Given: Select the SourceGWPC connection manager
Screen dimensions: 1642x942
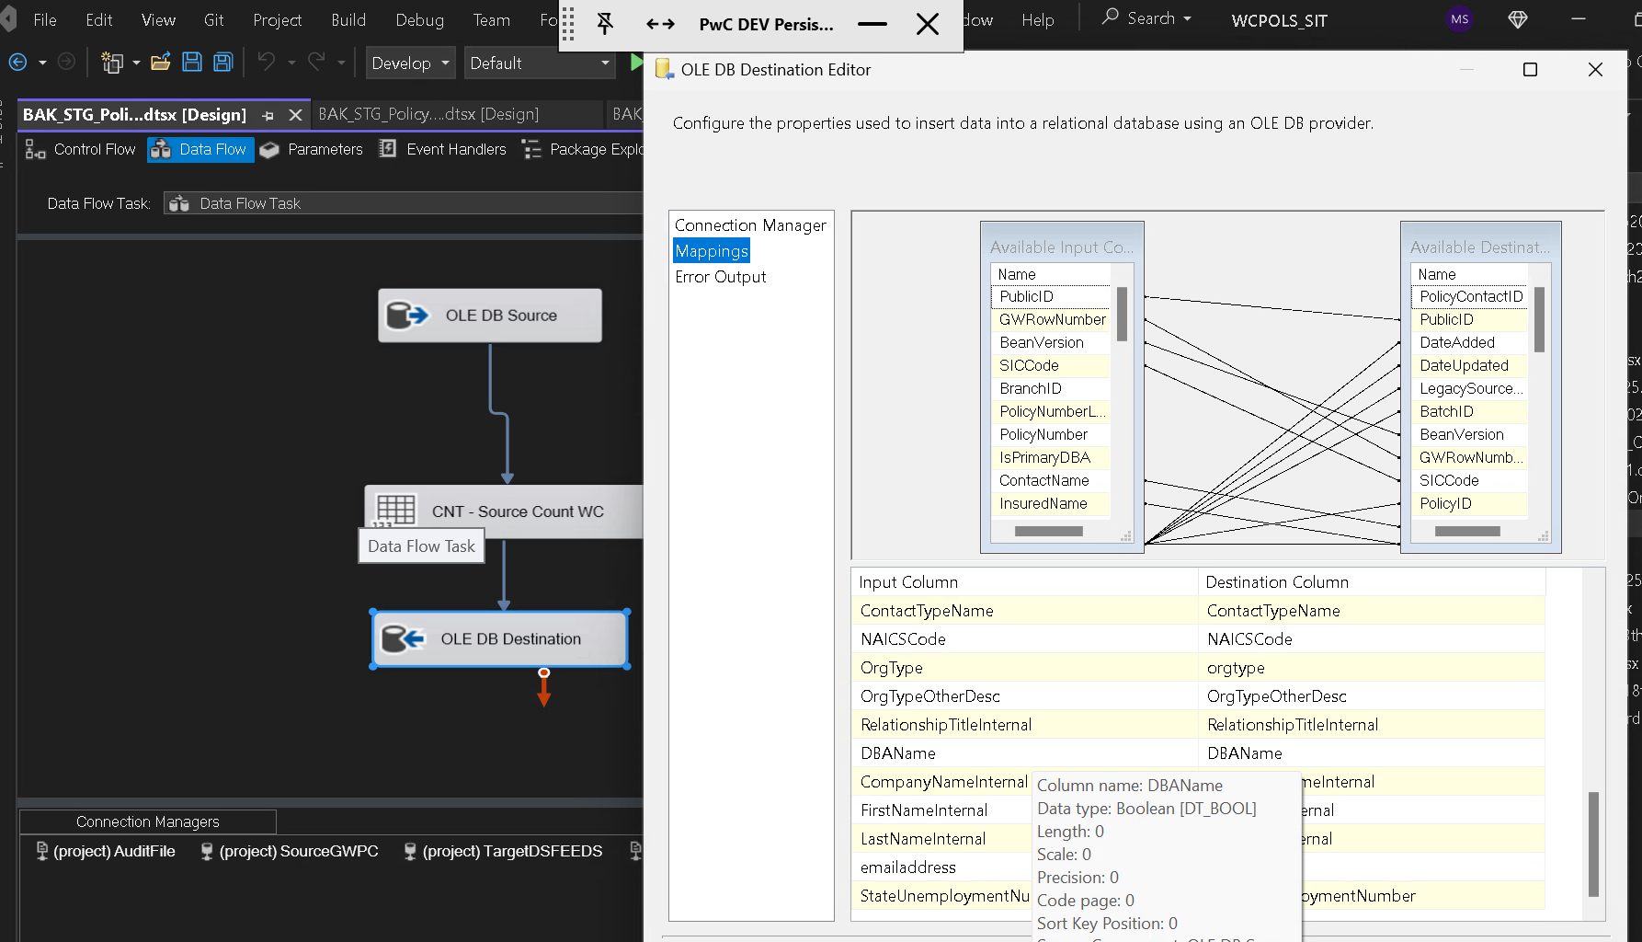Looking at the screenshot, I should point(290,852).
